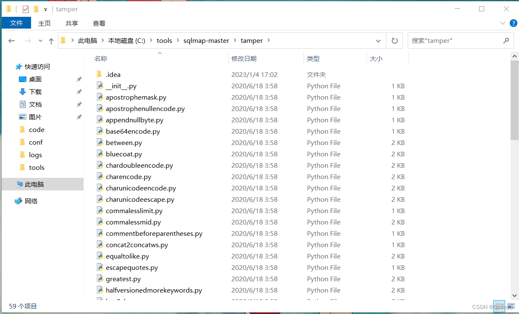Open 文档 in the navigation pane
Image resolution: width=519 pixels, height=314 pixels.
tap(35, 104)
